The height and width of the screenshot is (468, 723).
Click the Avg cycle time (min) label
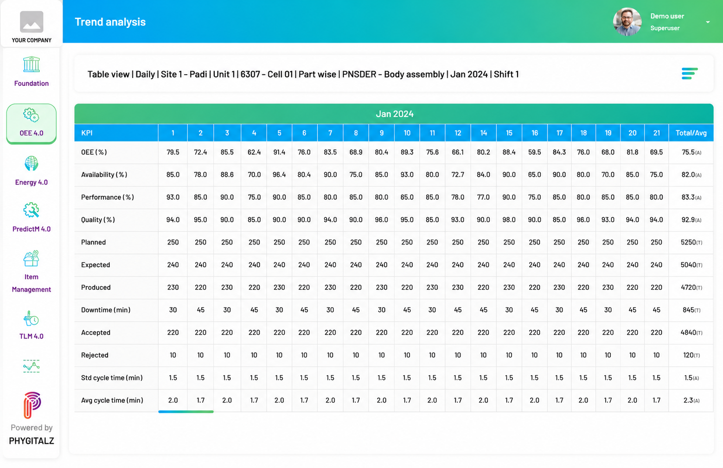112,400
